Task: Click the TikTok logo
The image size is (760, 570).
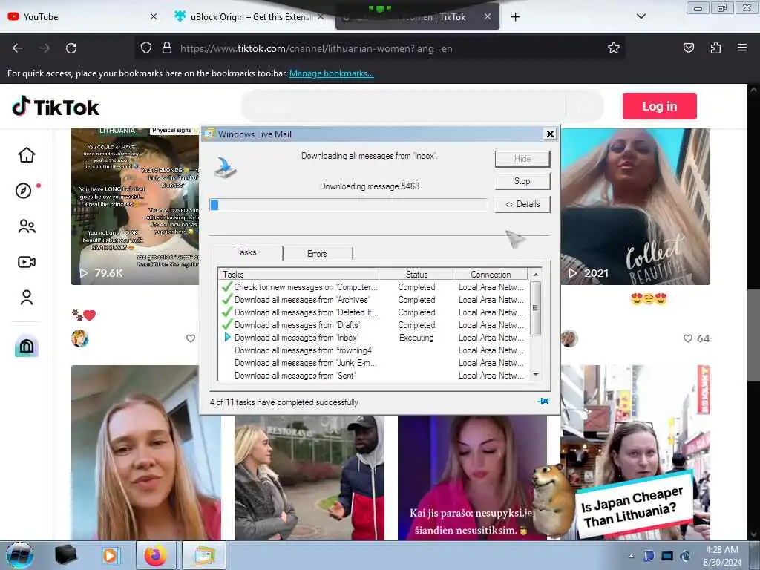Action: pos(55,107)
